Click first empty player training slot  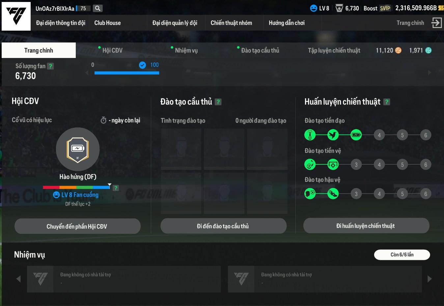tap(181, 149)
